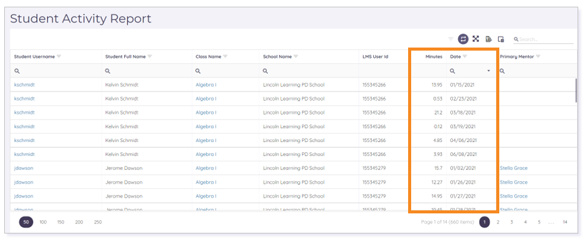Set page size to 150 rows
Viewport: 588px width, 239px height.
pyautogui.click(x=61, y=222)
